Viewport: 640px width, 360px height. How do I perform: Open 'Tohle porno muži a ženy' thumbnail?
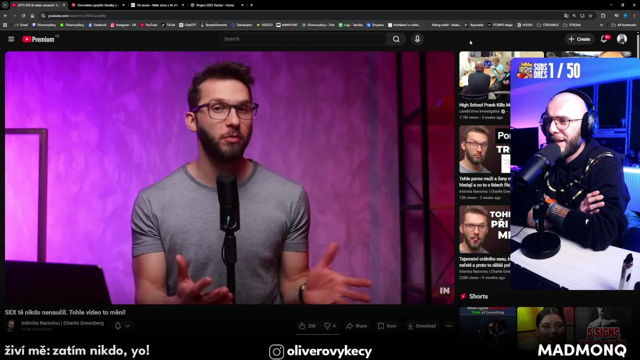point(485,149)
